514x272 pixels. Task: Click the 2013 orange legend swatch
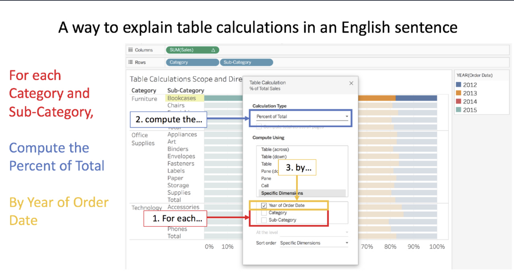458,93
